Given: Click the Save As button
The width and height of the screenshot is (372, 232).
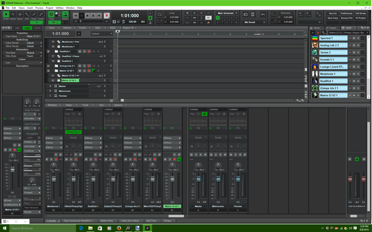Looking at the screenshot, I should tap(332, 13).
